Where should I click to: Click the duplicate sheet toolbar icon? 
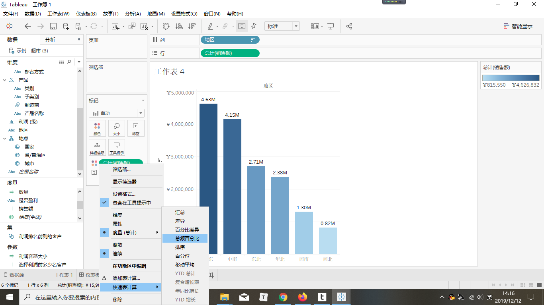132,26
